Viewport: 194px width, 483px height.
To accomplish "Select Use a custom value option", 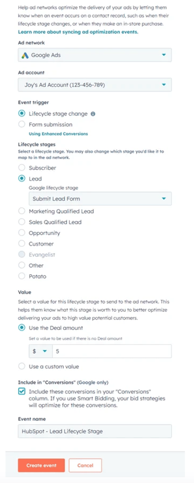I will 22,367.
